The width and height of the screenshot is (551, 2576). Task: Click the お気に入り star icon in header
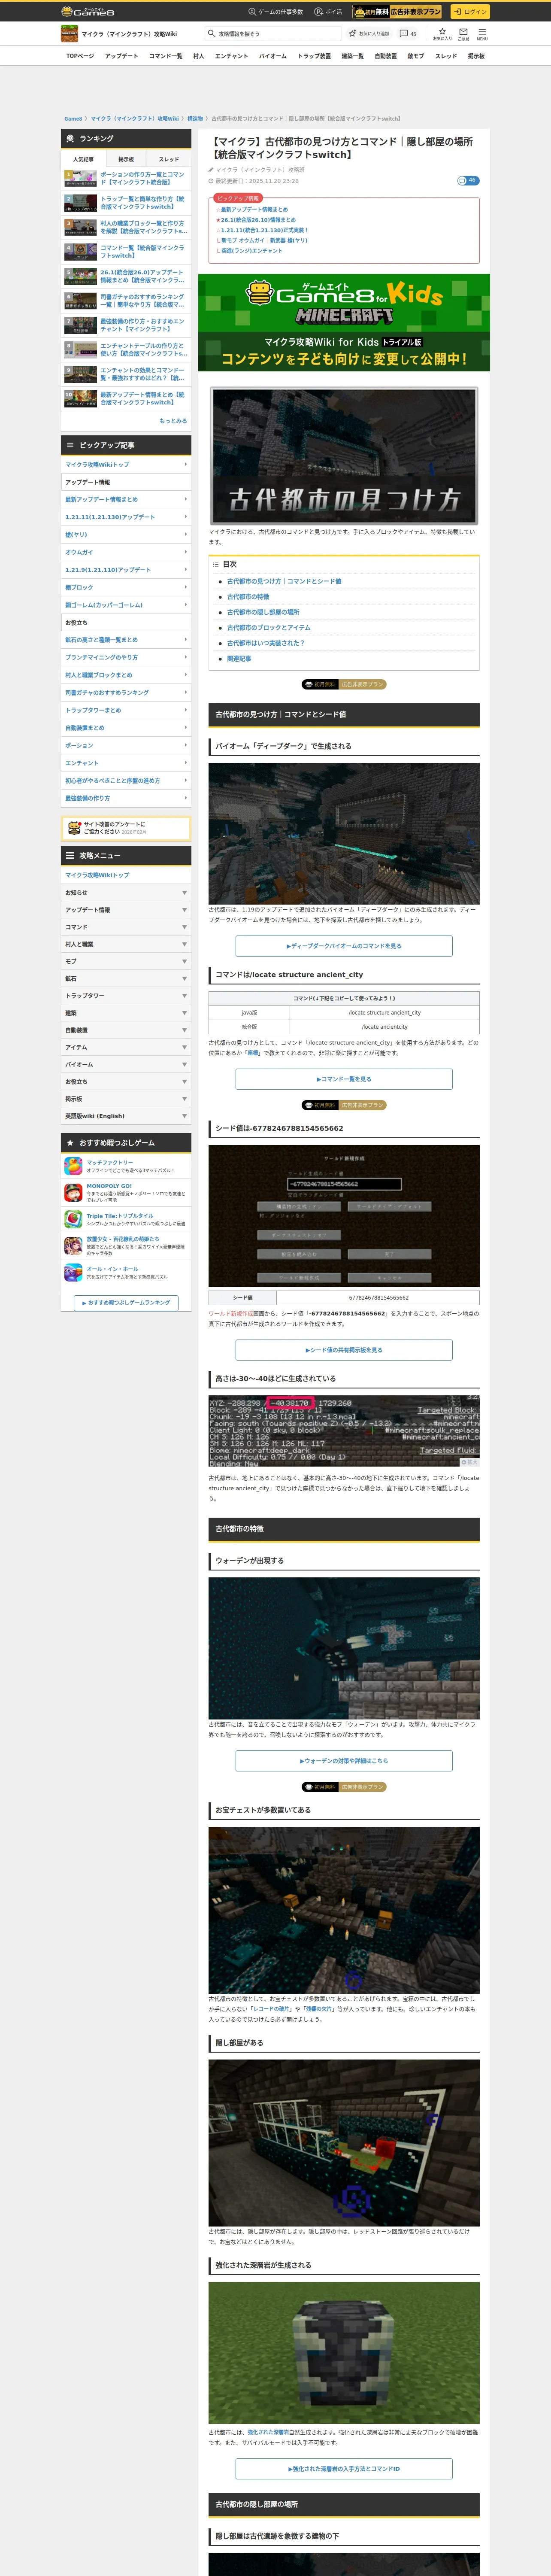[442, 33]
